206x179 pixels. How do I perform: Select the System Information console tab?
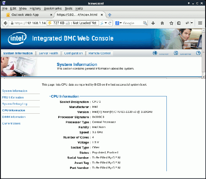[18, 53]
